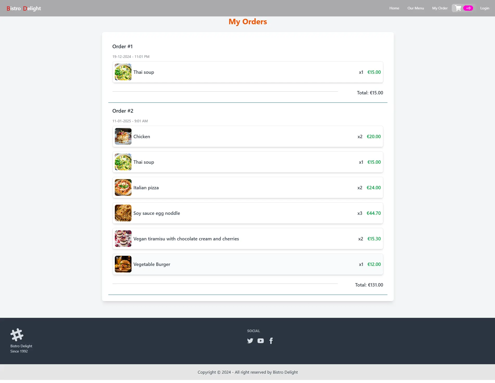495x383 pixels.
Task: Click the Vegetable Burger thumbnail
Action: 123,264
